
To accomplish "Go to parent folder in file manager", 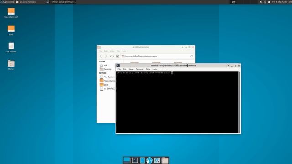I will click(x=112, y=56).
